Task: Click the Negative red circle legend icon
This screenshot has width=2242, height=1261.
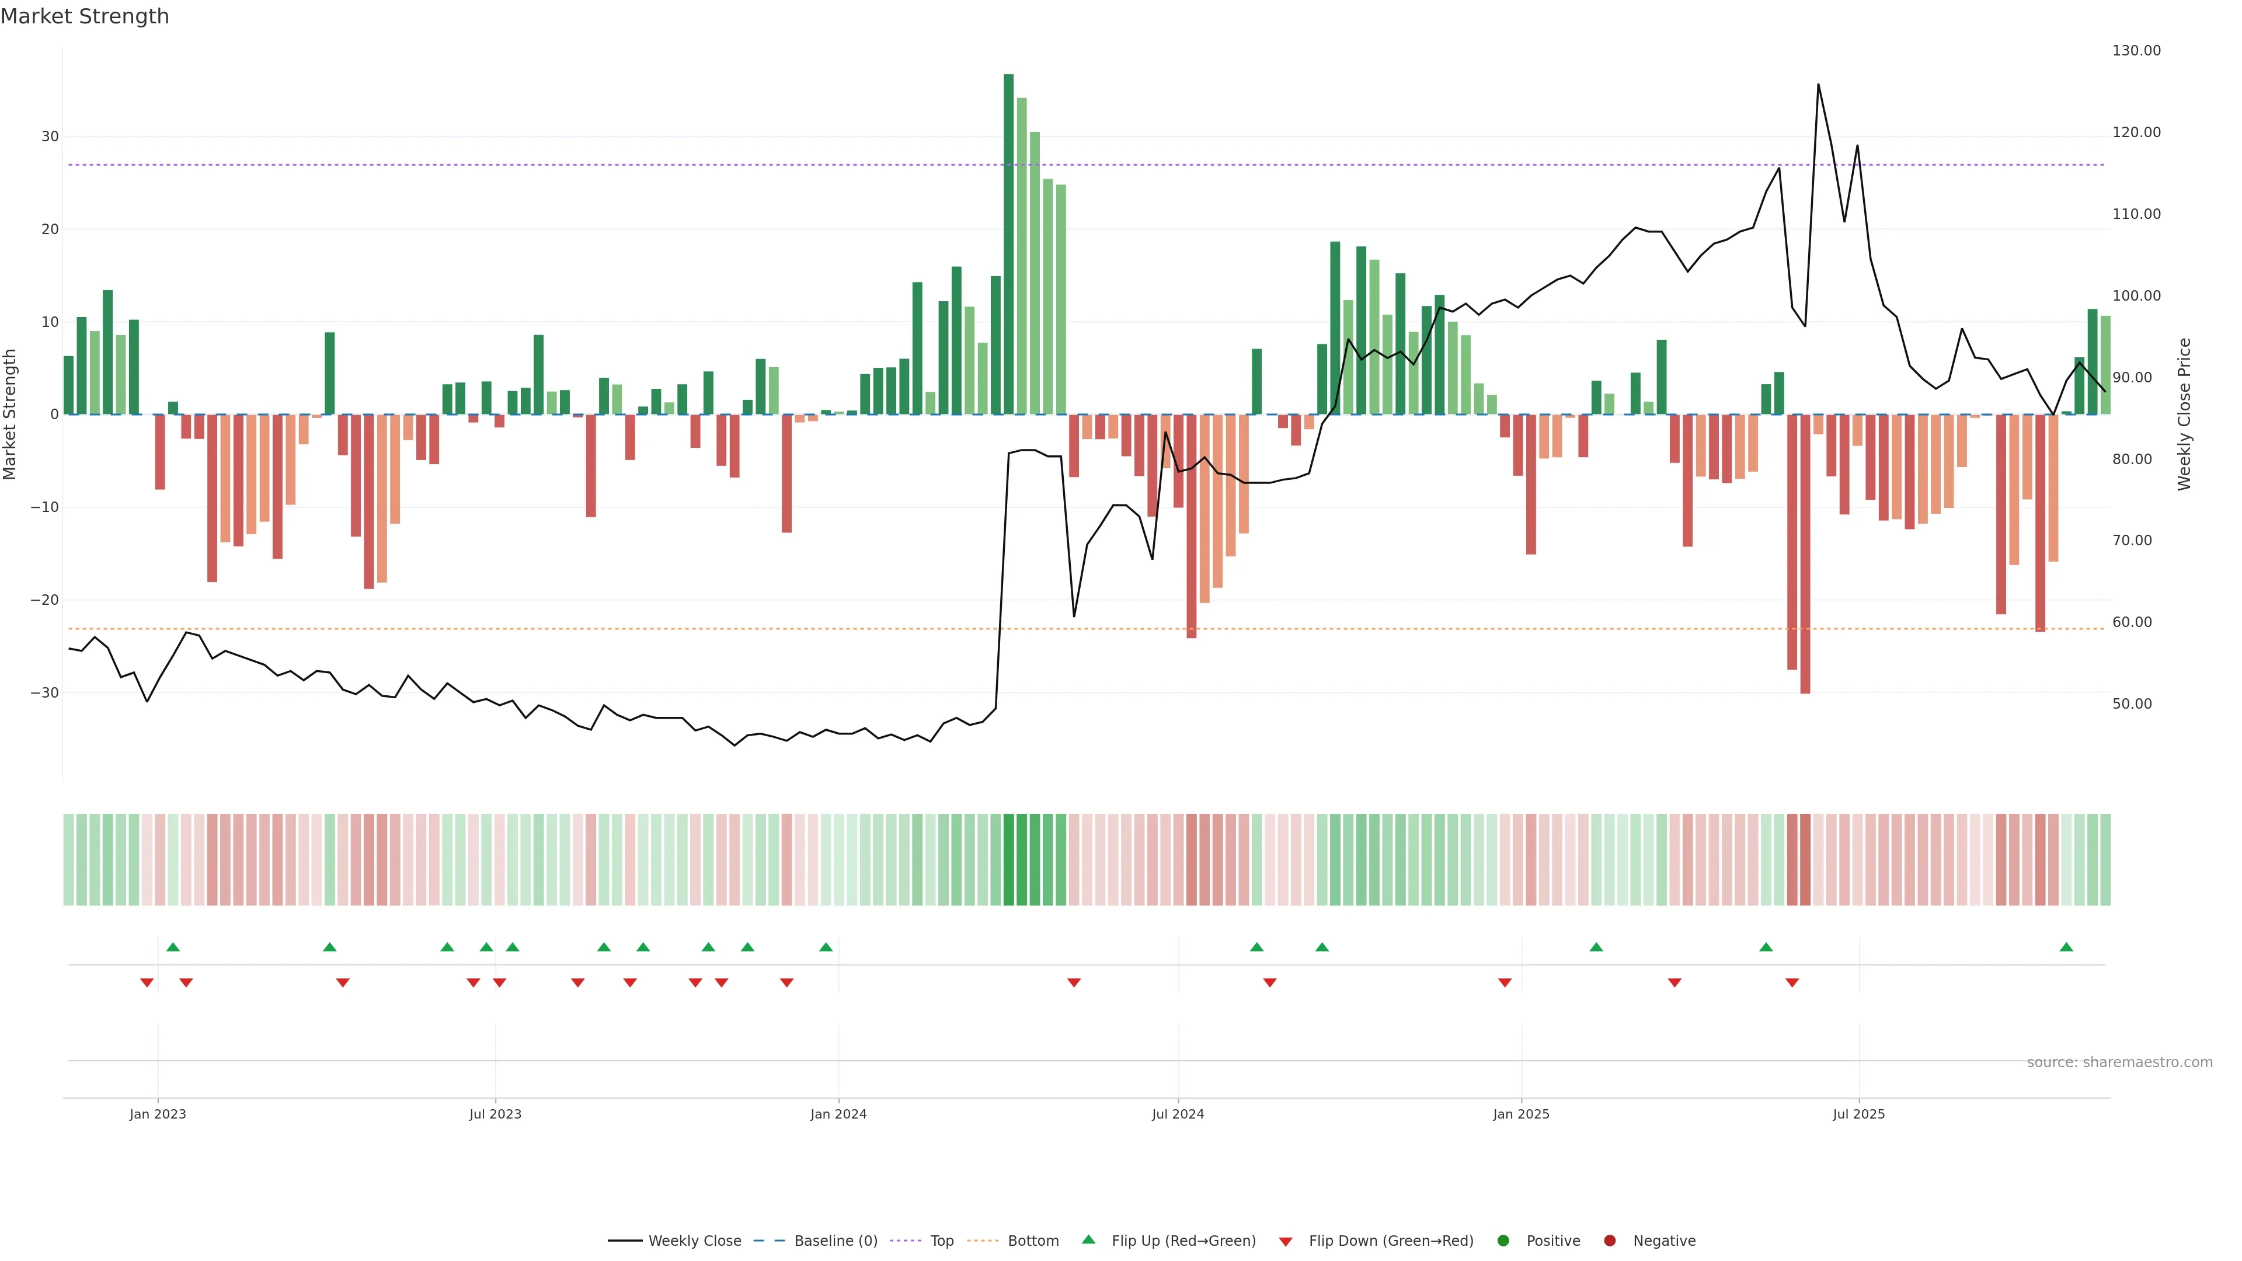Action: click(1609, 1241)
